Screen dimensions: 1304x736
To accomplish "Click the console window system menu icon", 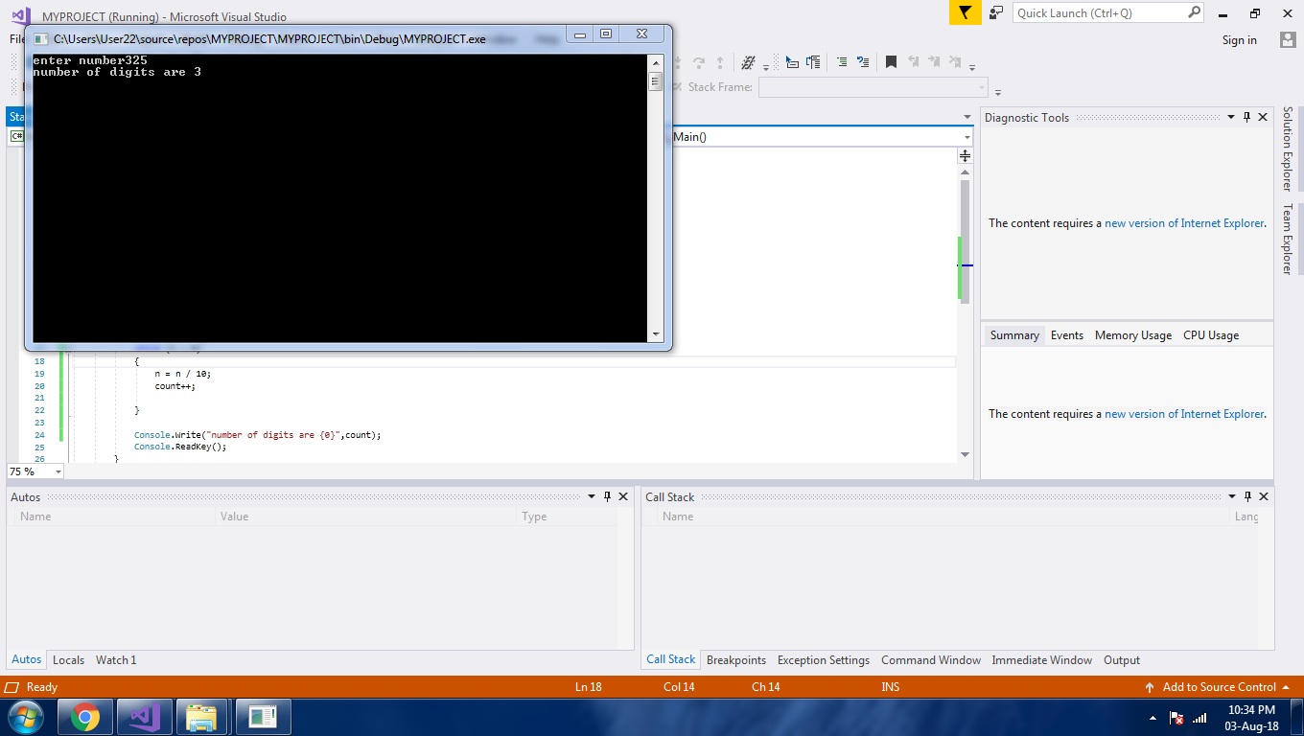I will pyautogui.click(x=40, y=39).
